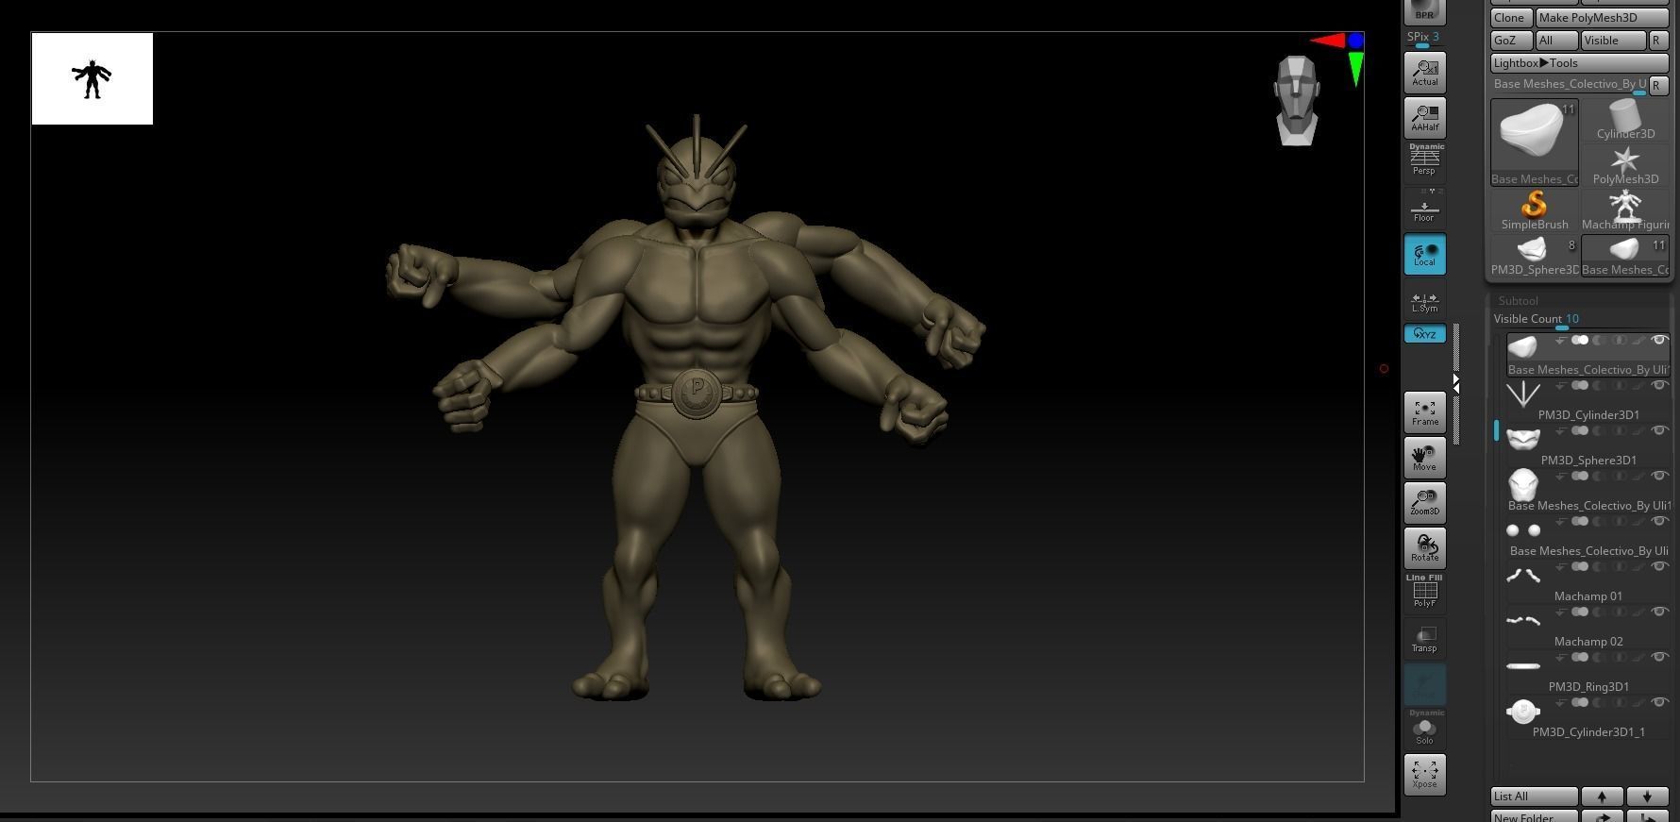
Task: Toggle Line Fill PolyF wireframe
Action: pyautogui.click(x=1424, y=592)
